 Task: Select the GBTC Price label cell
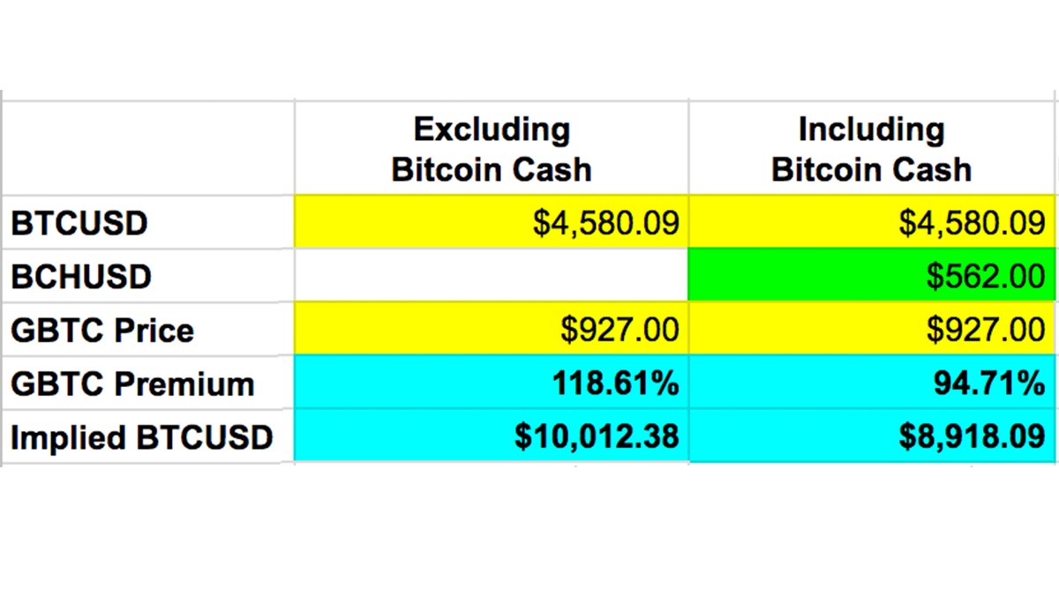(148, 330)
